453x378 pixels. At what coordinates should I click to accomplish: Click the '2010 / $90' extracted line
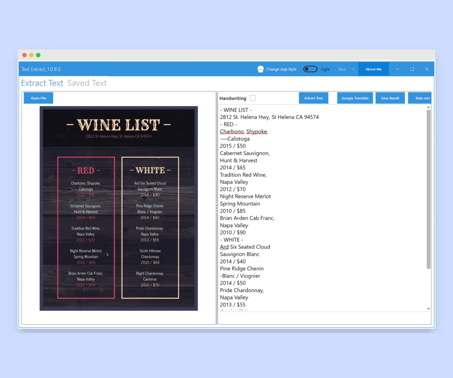click(233, 233)
